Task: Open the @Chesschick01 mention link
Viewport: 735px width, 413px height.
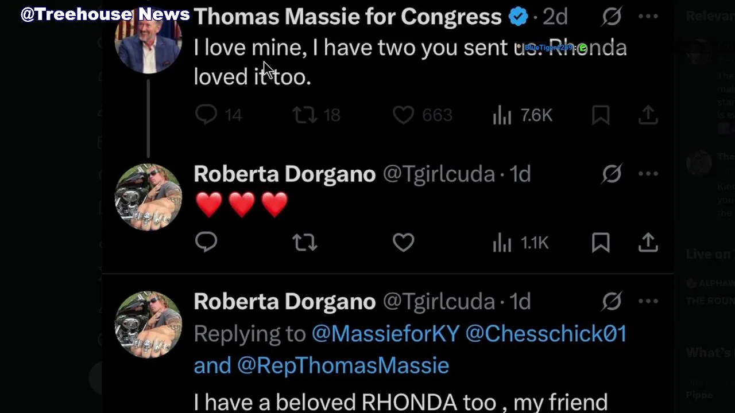Action: 546,334
